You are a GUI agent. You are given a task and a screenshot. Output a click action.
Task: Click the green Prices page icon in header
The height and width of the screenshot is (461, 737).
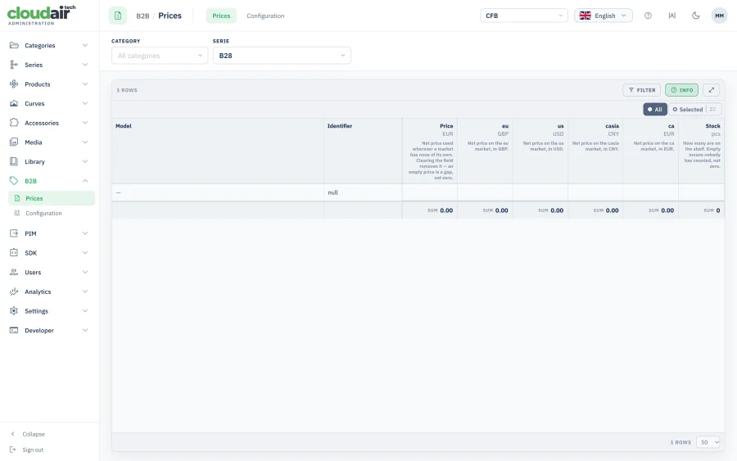coord(118,16)
